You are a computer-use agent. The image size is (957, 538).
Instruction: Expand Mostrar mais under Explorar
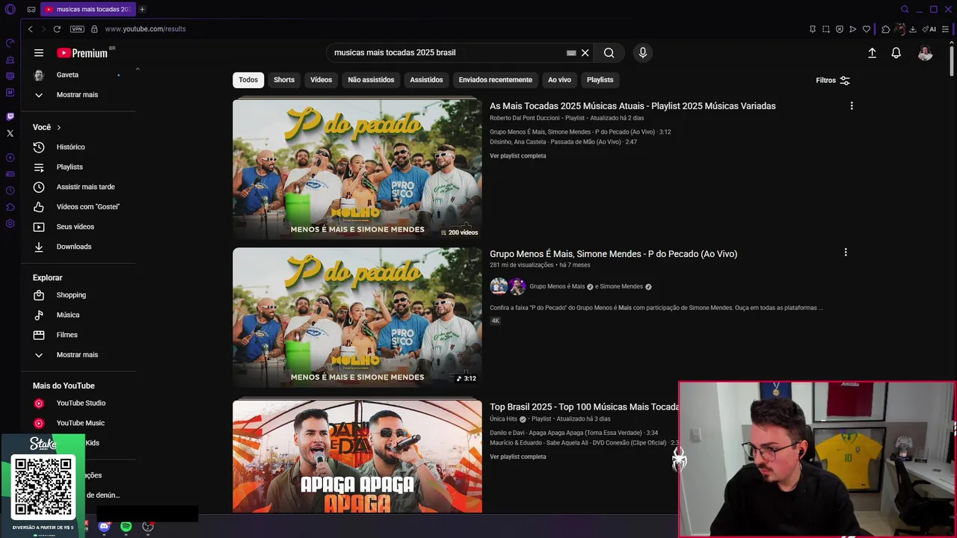pyautogui.click(x=77, y=355)
